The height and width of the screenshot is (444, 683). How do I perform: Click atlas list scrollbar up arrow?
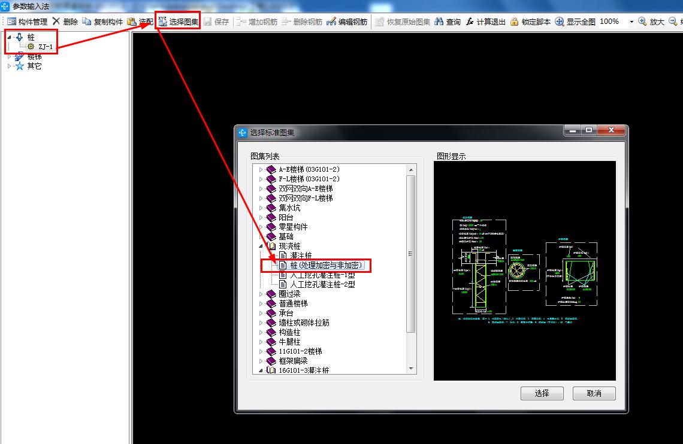point(411,169)
